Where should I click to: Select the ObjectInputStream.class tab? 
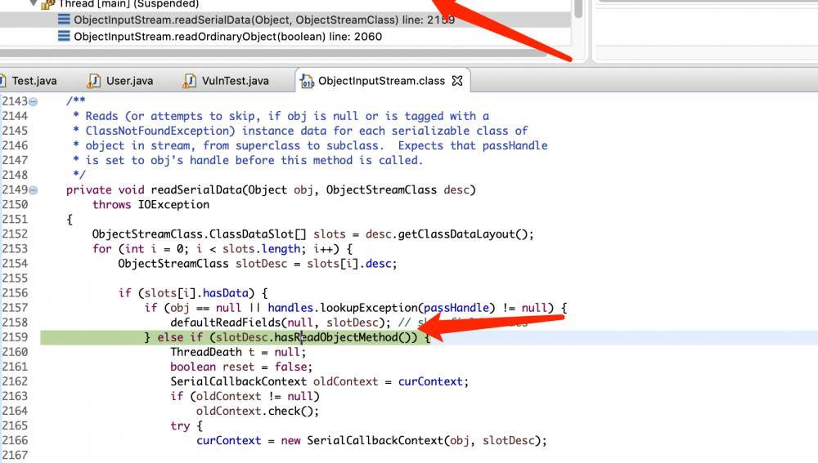tap(381, 81)
